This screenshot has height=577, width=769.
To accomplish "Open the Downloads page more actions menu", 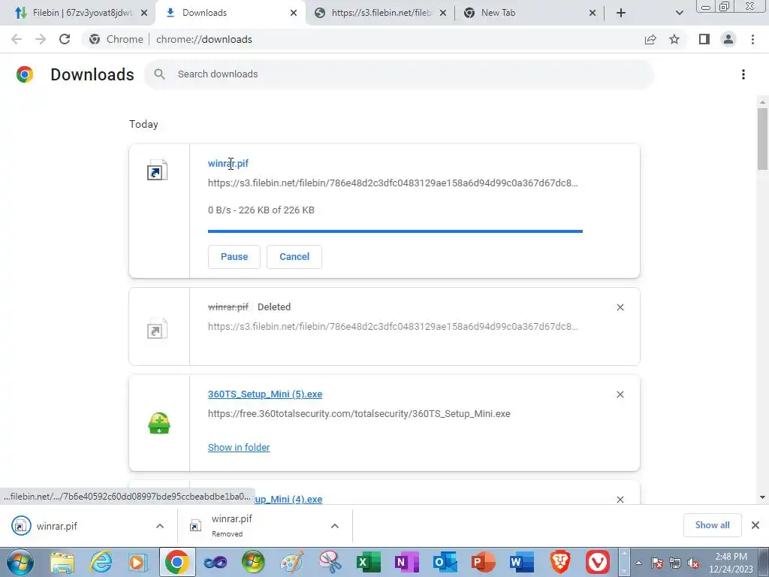I will pos(743,74).
